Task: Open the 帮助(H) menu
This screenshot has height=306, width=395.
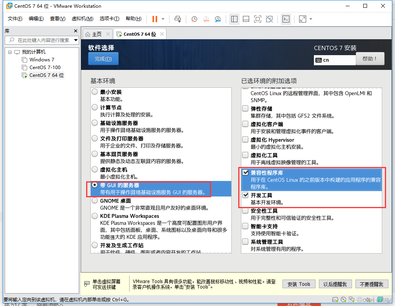Action: [133, 19]
